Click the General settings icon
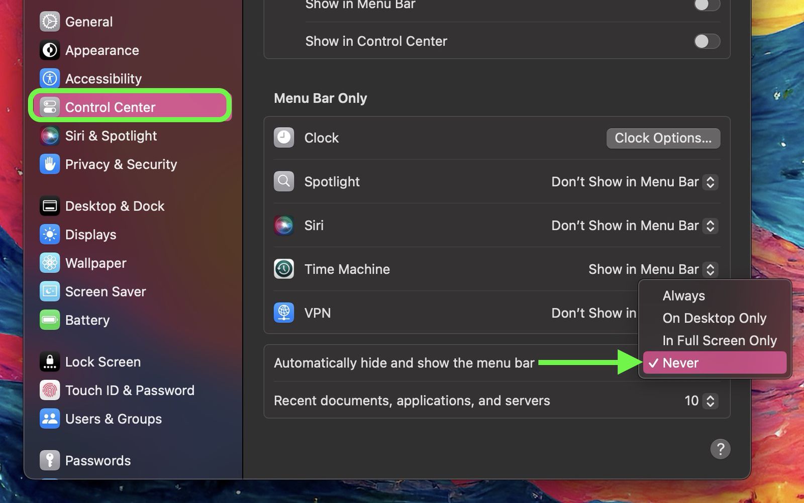 click(x=49, y=21)
